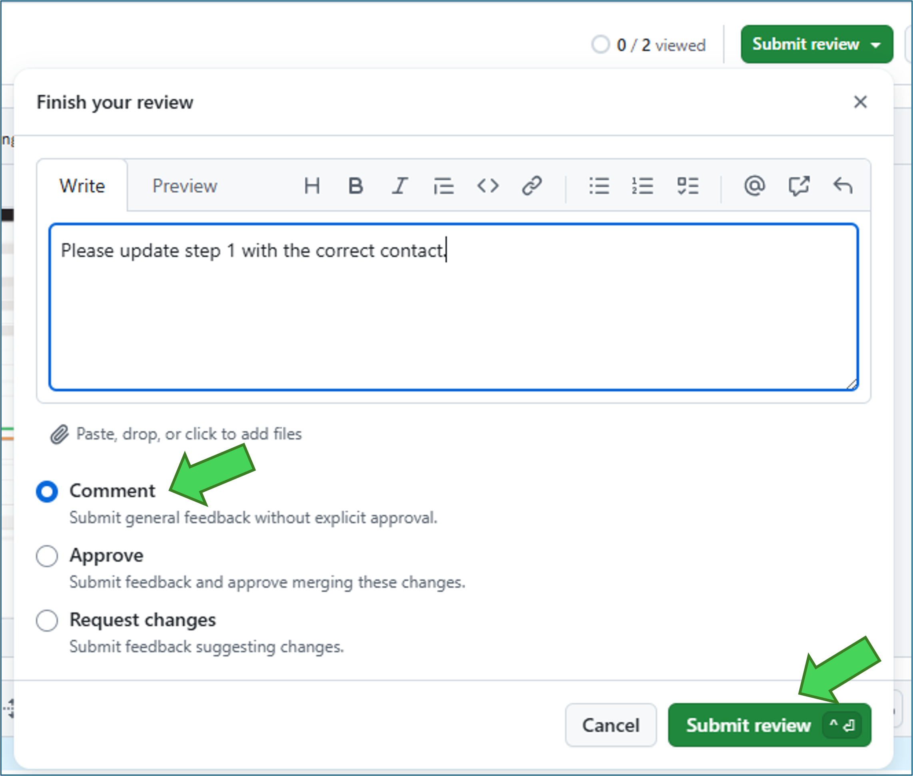The width and height of the screenshot is (913, 776).
Task: Insert a quote block
Action: [444, 186]
